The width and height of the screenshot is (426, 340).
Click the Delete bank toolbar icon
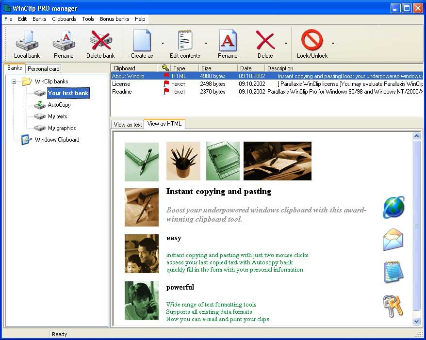click(100, 40)
